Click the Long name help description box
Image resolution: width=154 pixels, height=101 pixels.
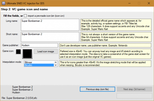[x=116, y=25]
